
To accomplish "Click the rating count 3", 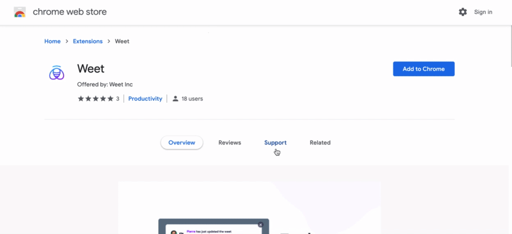I will pyautogui.click(x=118, y=99).
